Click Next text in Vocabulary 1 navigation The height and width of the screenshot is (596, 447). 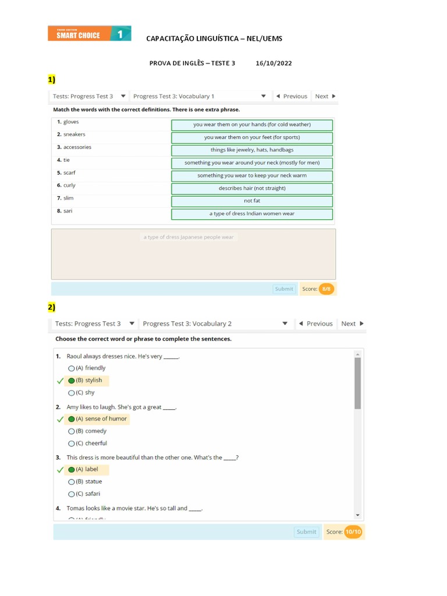(321, 96)
